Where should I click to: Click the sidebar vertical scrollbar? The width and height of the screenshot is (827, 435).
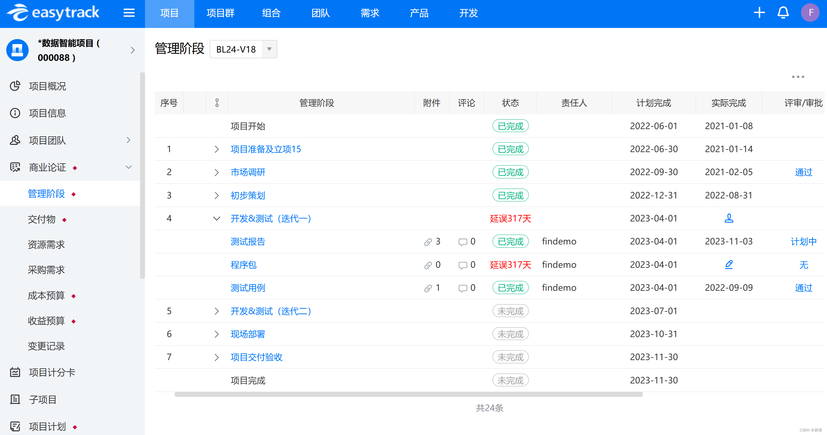click(x=142, y=176)
